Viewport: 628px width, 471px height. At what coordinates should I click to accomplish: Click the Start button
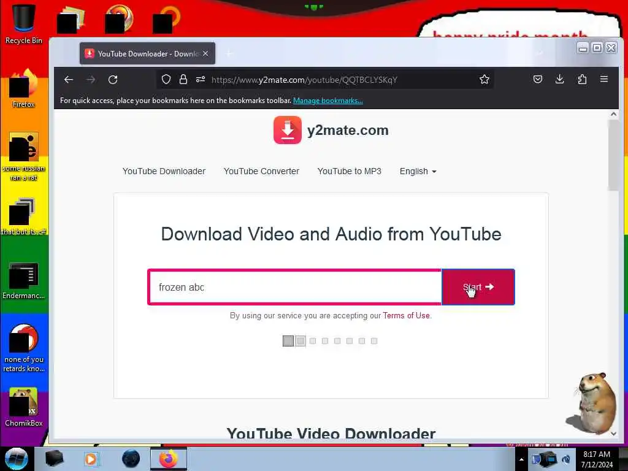[x=478, y=287]
